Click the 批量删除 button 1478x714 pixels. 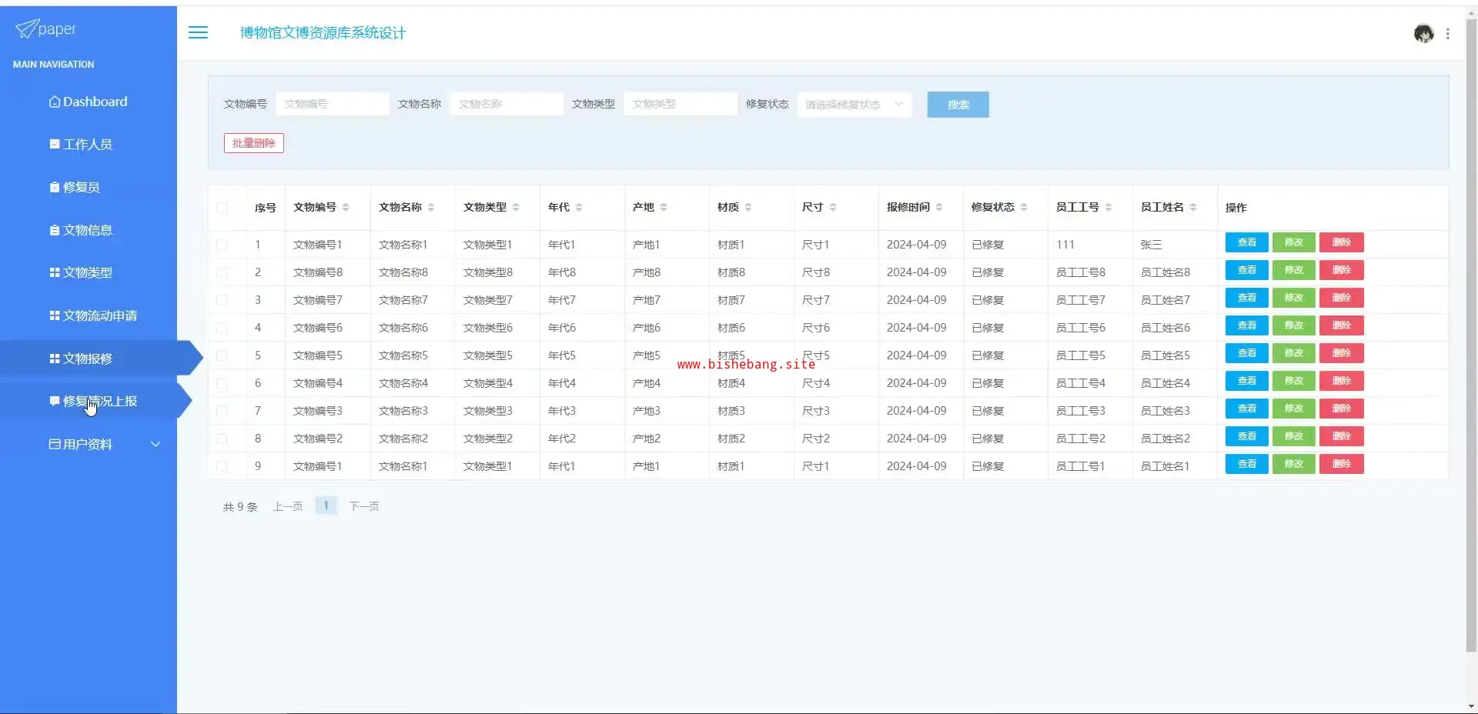(254, 143)
